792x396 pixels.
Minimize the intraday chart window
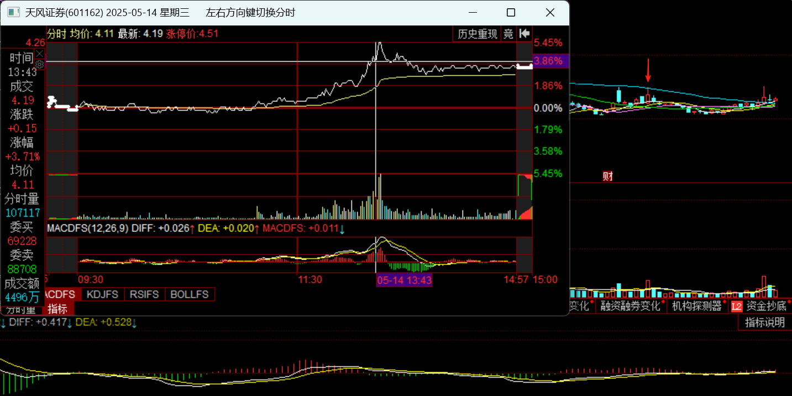click(x=473, y=12)
